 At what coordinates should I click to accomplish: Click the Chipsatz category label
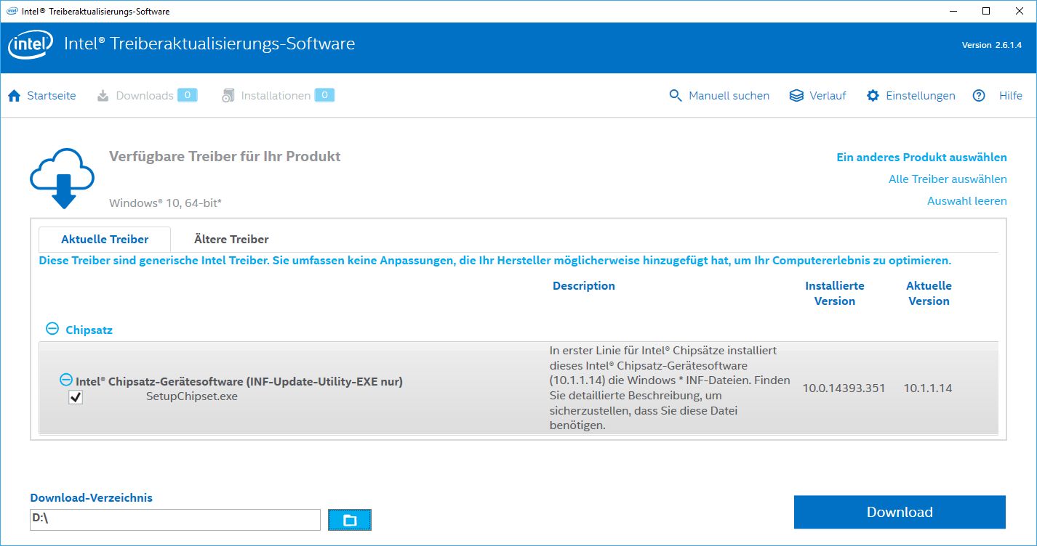[x=89, y=330]
